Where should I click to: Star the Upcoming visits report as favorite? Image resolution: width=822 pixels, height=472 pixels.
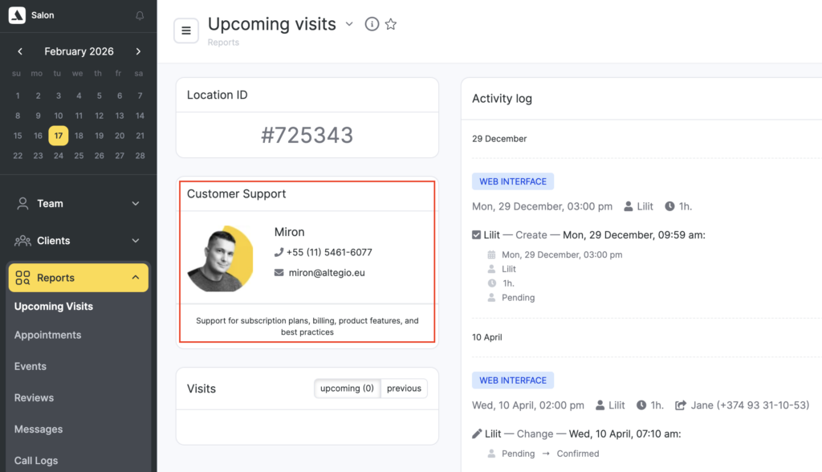click(391, 24)
